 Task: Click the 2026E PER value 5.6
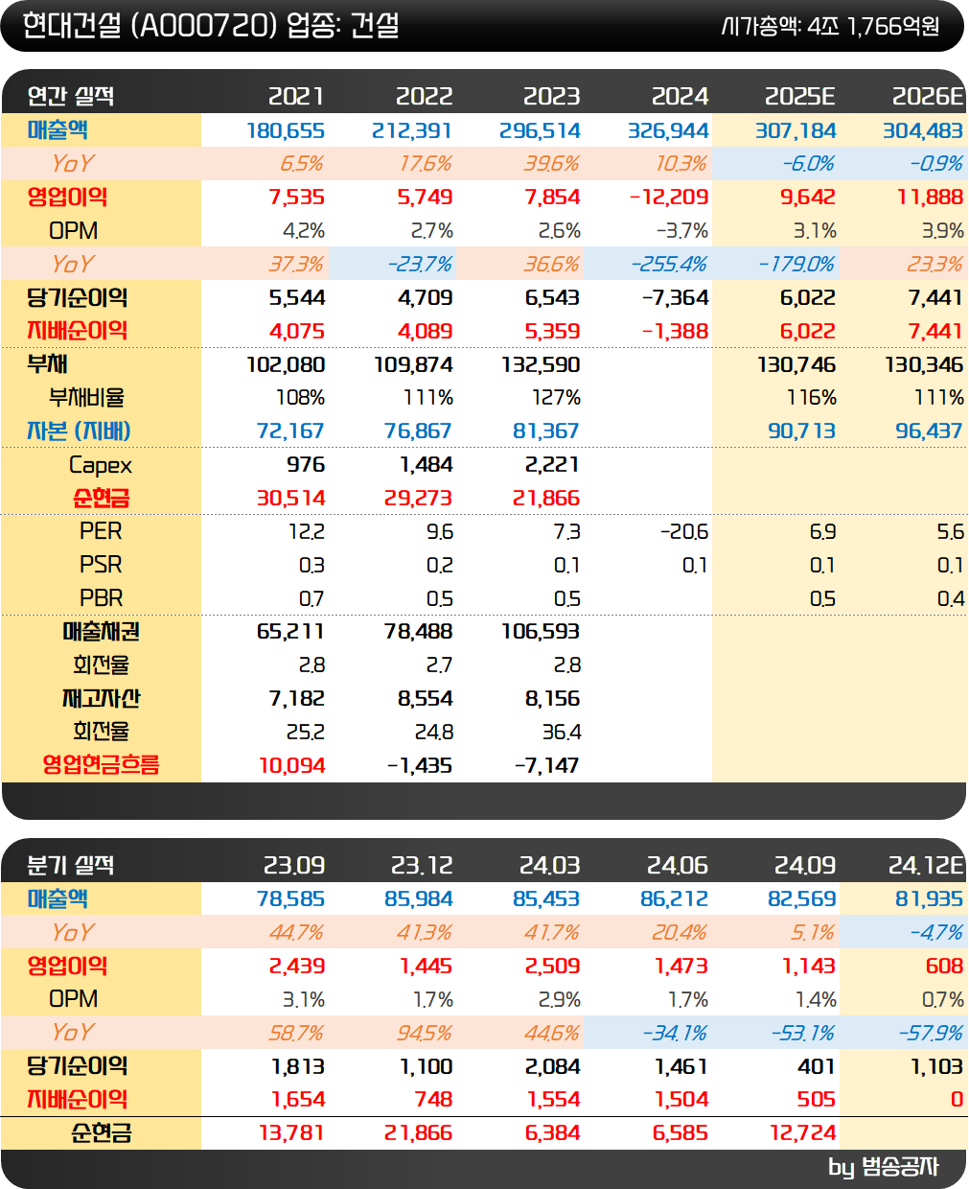click(951, 532)
